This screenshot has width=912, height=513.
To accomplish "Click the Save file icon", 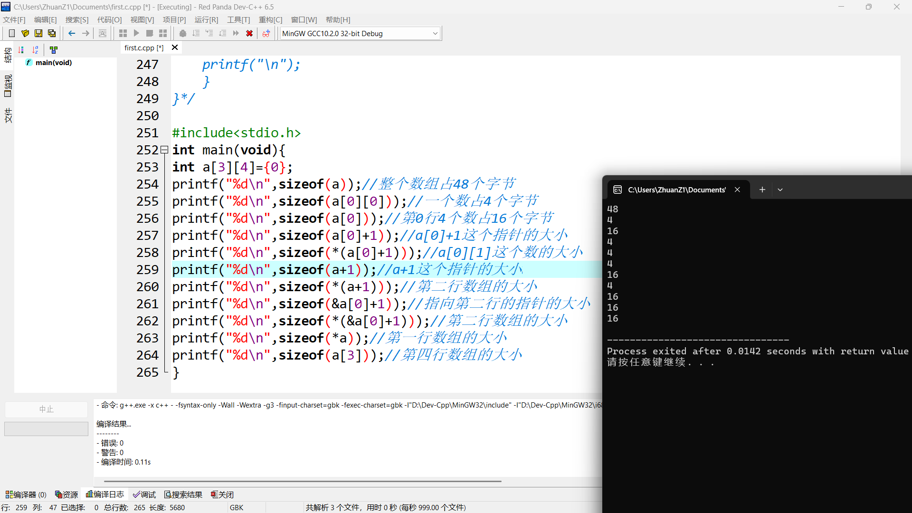I will click(38, 33).
